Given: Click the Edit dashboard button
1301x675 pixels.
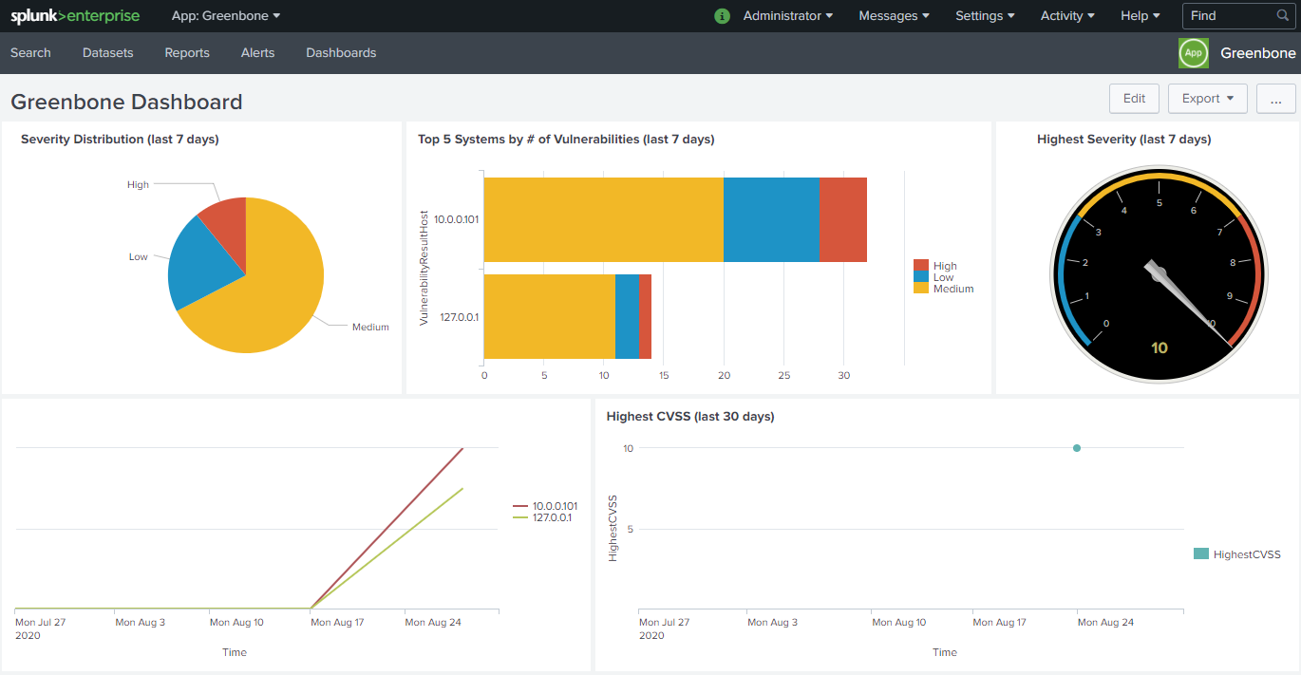Looking at the screenshot, I should click(x=1134, y=99).
